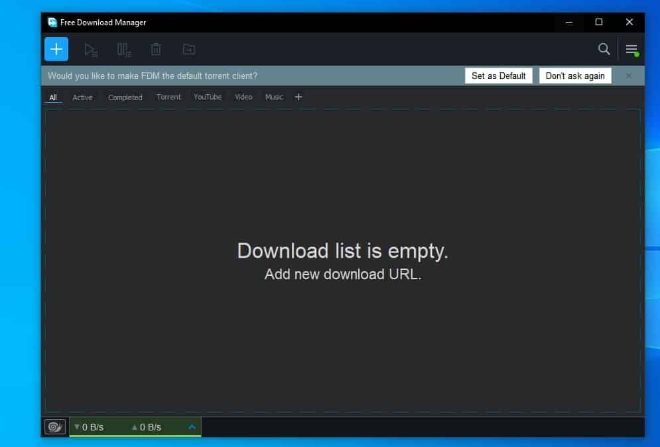Click the download speed 0 B/s indicator

(90, 427)
